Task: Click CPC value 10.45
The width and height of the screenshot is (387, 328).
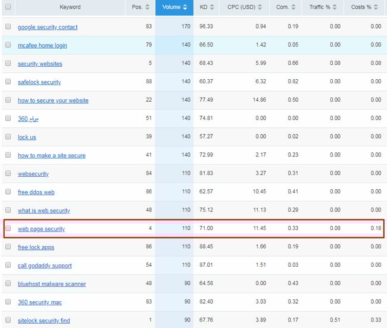Action: pyautogui.click(x=260, y=192)
